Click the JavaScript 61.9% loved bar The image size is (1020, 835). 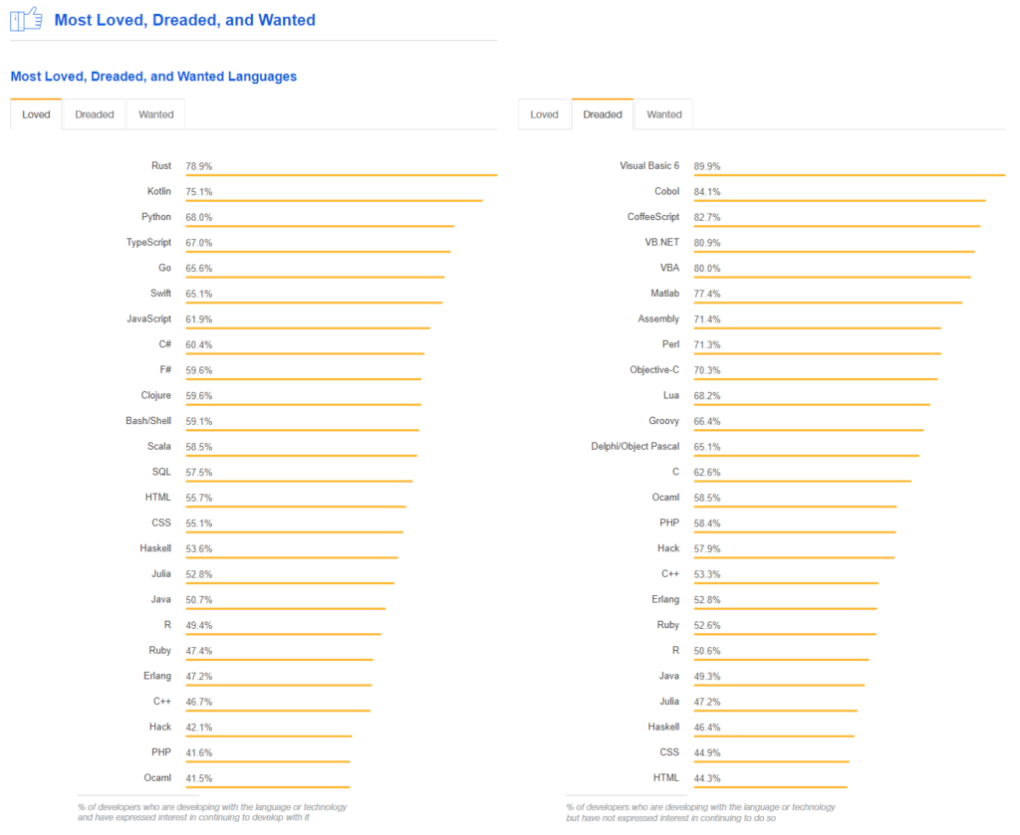pos(307,328)
